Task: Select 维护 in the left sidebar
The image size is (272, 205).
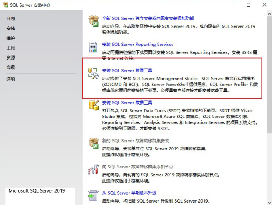Action: [x=10, y=38]
